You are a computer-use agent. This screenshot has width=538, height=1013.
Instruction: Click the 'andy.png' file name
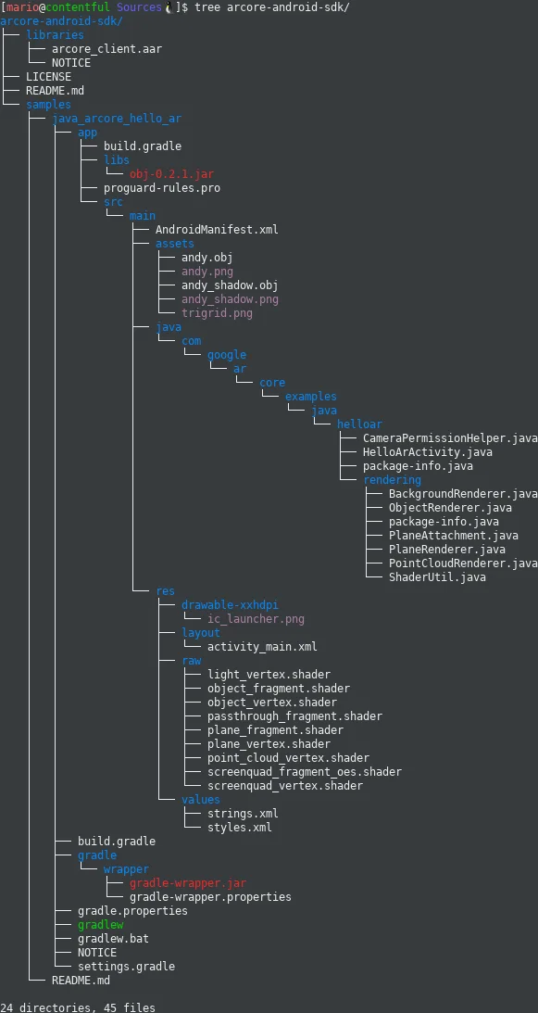[206, 272]
